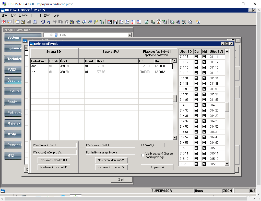Click the accounts list vertical scrollbar thumb
This screenshot has height=201, width=261.
point(227,107)
